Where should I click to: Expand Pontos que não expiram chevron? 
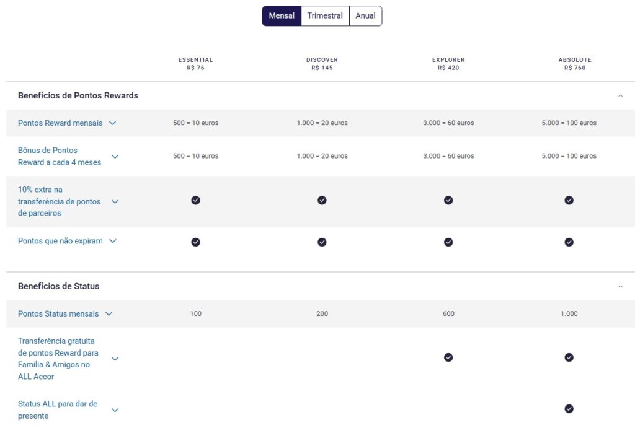point(113,241)
